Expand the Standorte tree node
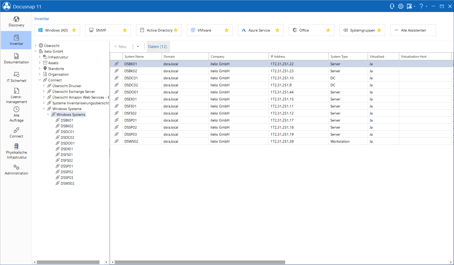Viewport: 454px width, 265px height. pos(40,69)
